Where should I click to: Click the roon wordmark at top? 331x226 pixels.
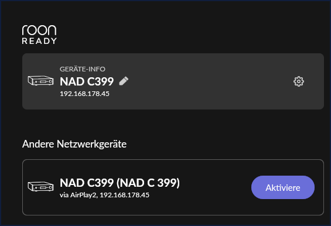[x=39, y=30]
